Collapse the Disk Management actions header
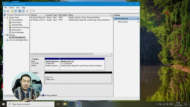This screenshot has width=190, height=107. [x=138, y=18]
